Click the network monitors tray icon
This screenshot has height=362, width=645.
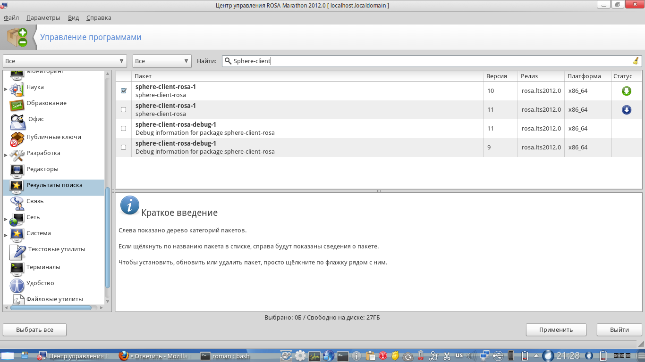484,356
